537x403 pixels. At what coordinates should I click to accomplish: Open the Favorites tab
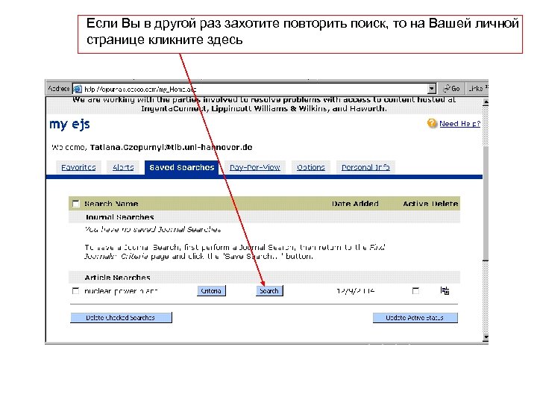click(x=78, y=167)
